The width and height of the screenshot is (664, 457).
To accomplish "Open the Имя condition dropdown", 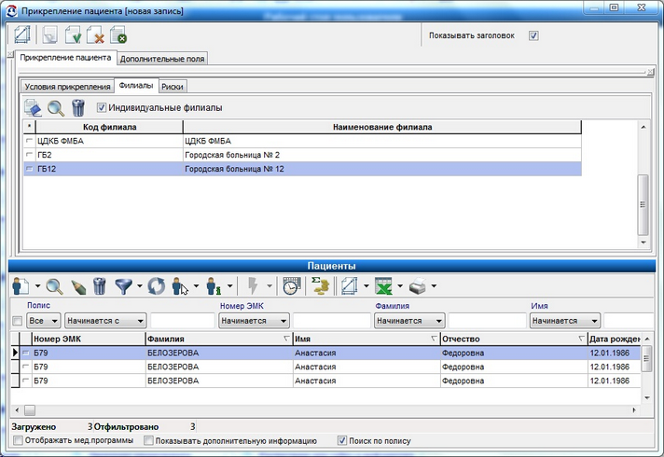I will (565, 321).
